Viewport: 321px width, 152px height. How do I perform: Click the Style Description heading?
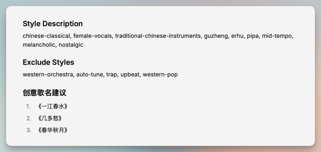point(53,24)
